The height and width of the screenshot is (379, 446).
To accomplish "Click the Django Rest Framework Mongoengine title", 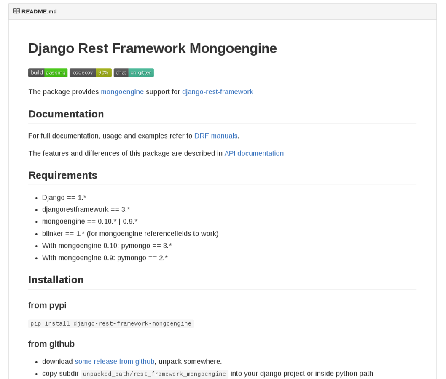I will 153,48.
